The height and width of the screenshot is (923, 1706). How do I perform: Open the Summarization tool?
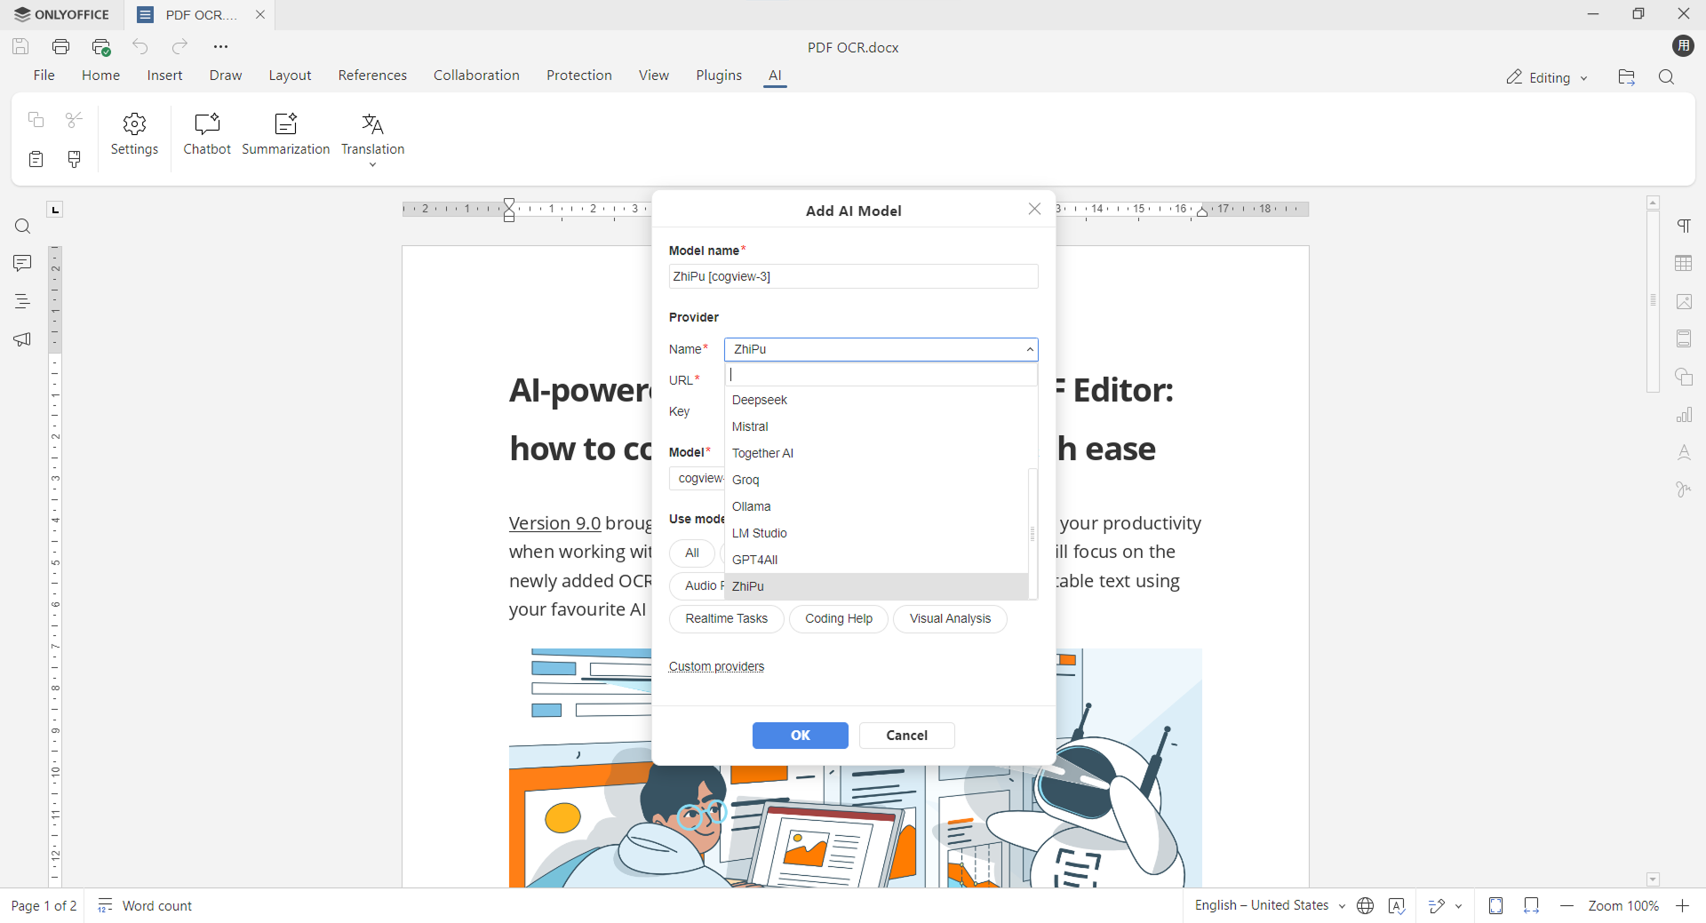(x=285, y=135)
